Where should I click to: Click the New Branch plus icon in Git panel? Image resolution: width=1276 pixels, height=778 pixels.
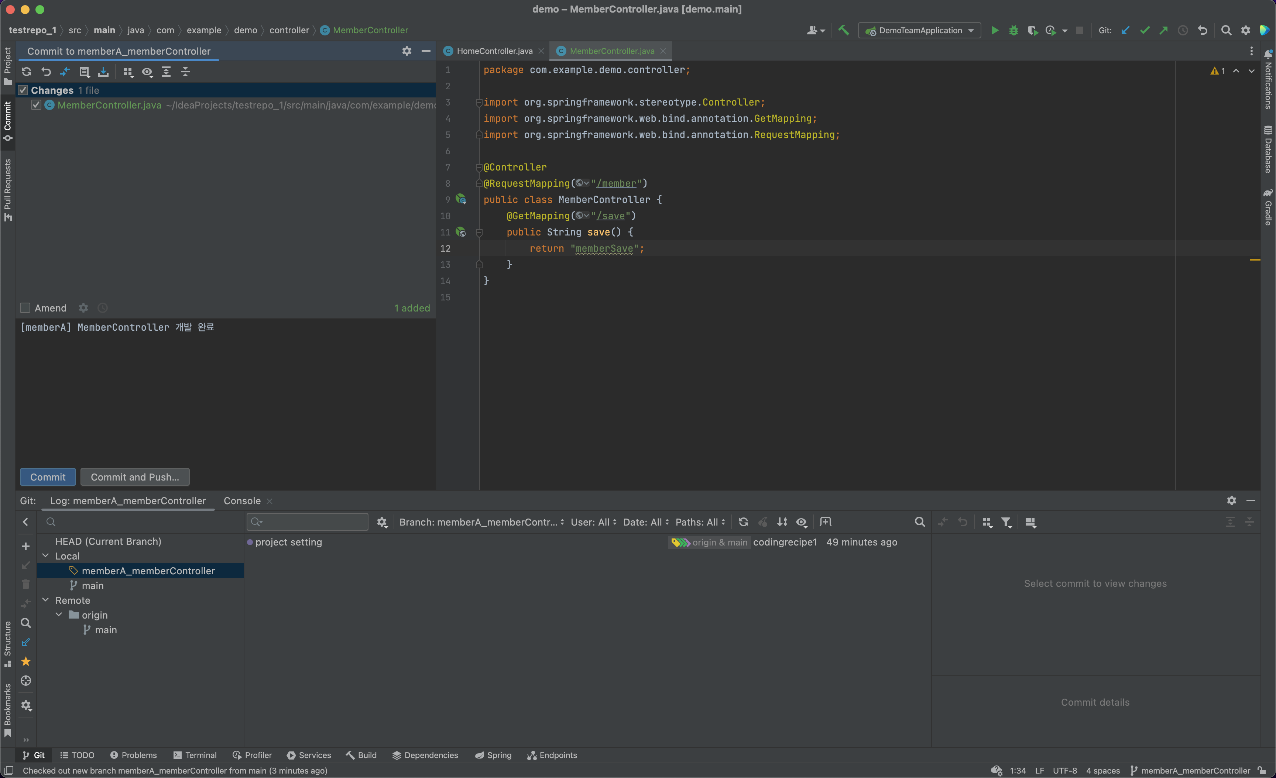[x=25, y=546]
